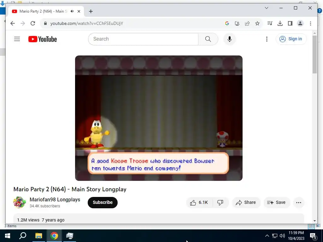Screen dimensions: 323x242
Task: Focus the YouTube Search field
Action: [144, 39]
